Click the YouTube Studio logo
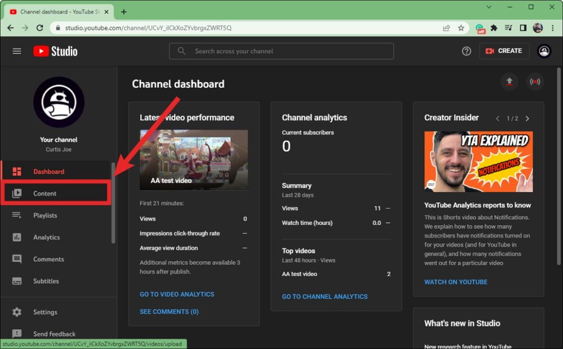The width and height of the screenshot is (563, 349). [55, 51]
